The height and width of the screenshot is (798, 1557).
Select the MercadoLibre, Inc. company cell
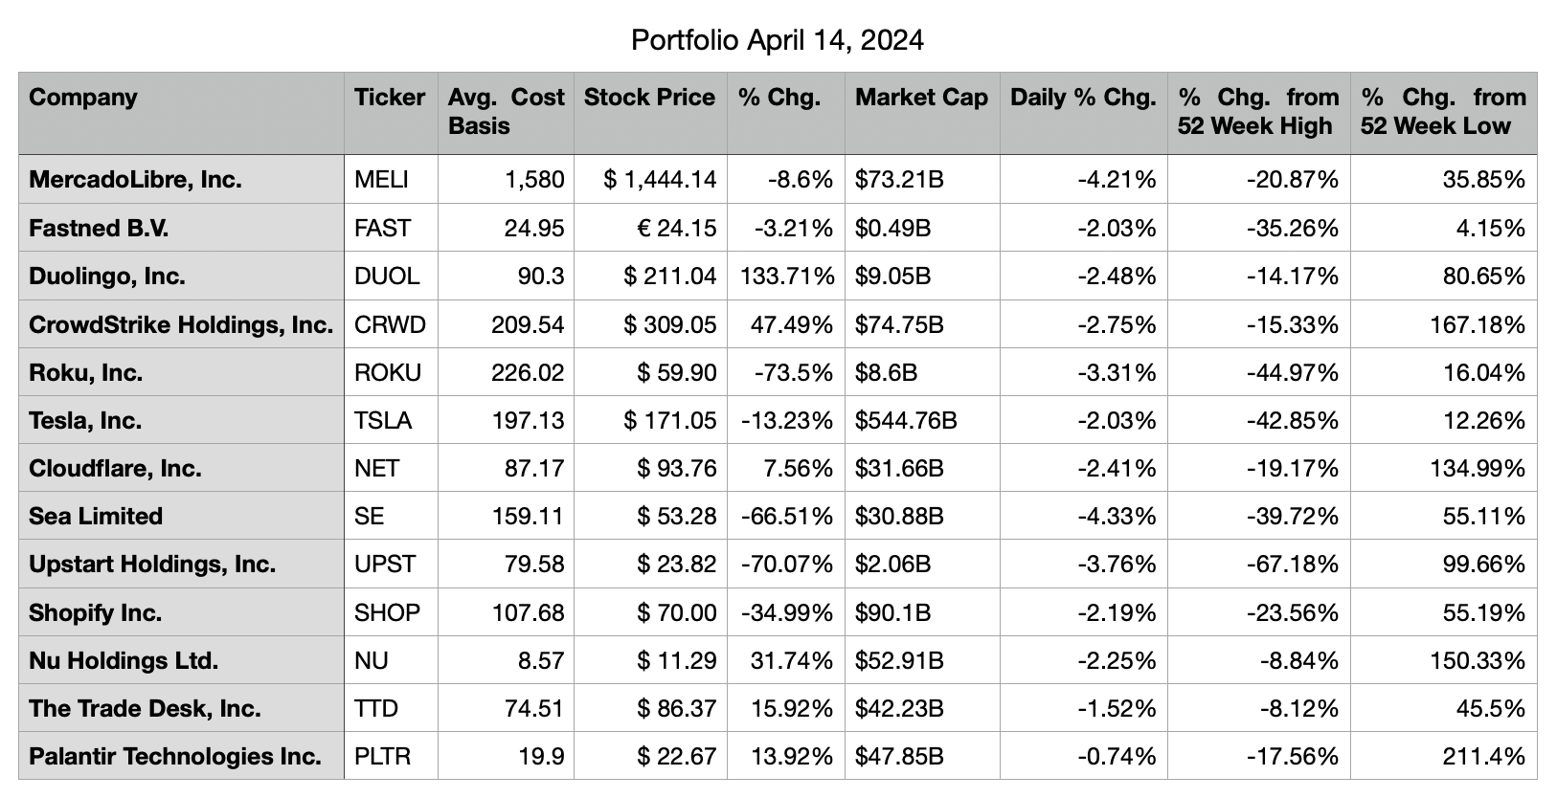135,180
